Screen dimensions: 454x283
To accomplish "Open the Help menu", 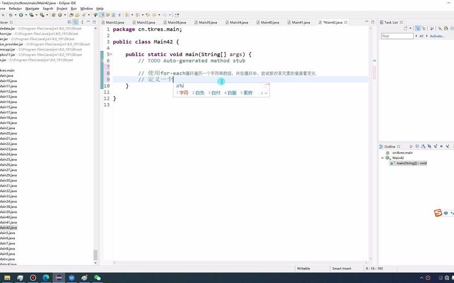I will (x=100, y=8).
